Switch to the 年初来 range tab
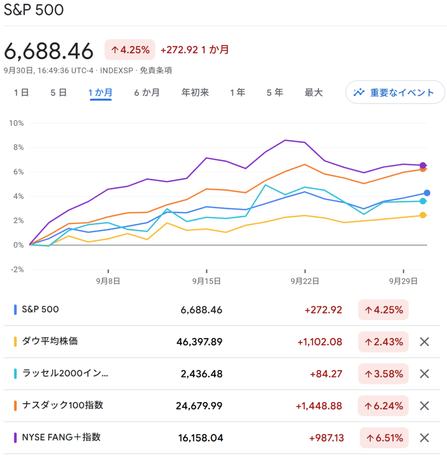 (195, 93)
